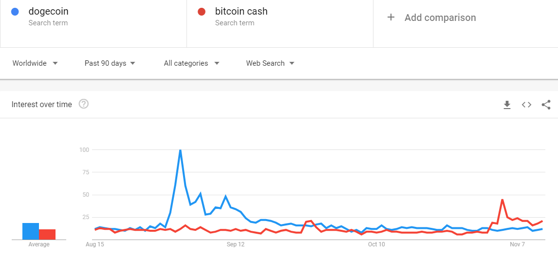
Task: Click the blue average bar
Action: (31, 231)
